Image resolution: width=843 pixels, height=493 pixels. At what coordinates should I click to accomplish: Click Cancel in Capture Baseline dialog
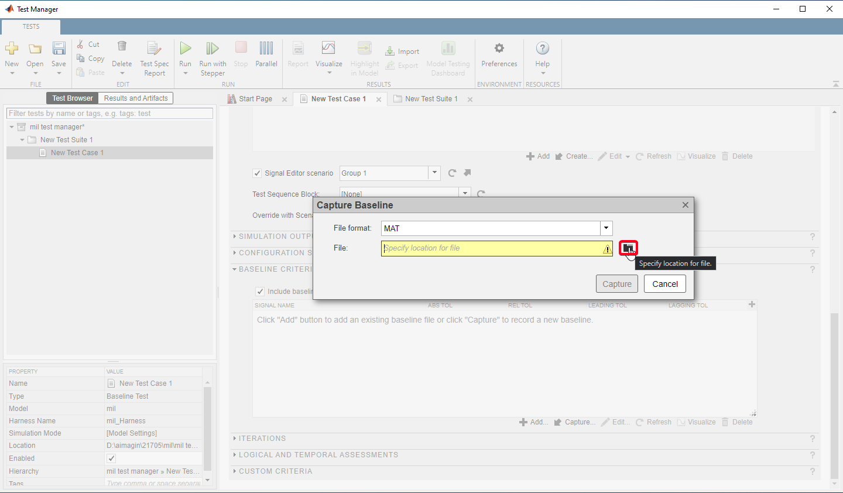665,284
